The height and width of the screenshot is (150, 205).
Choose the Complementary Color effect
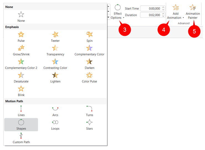89,50
